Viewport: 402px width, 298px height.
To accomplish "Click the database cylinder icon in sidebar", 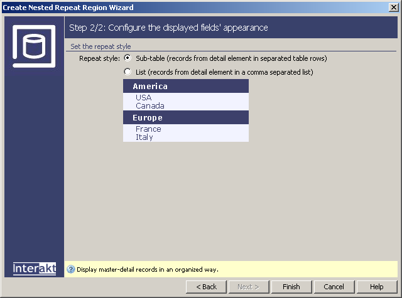I will point(35,46).
